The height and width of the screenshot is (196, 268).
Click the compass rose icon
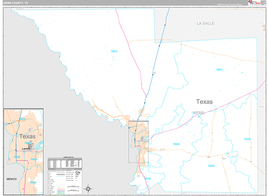(x=88, y=188)
